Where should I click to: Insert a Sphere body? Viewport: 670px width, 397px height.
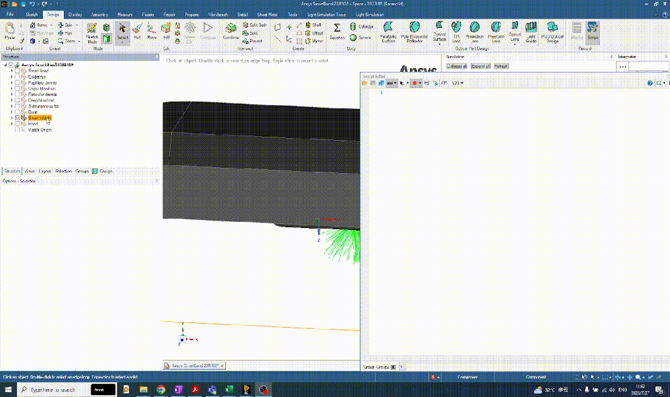(x=360, y=38)
